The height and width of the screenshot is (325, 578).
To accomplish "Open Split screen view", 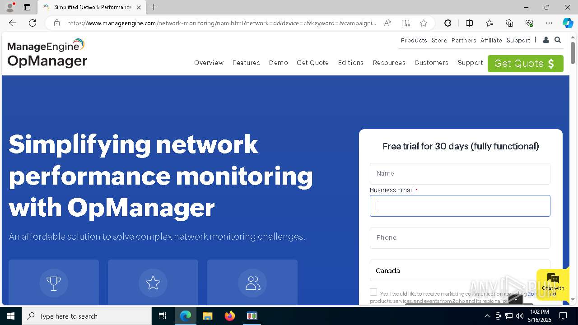I will coord(469,23).
